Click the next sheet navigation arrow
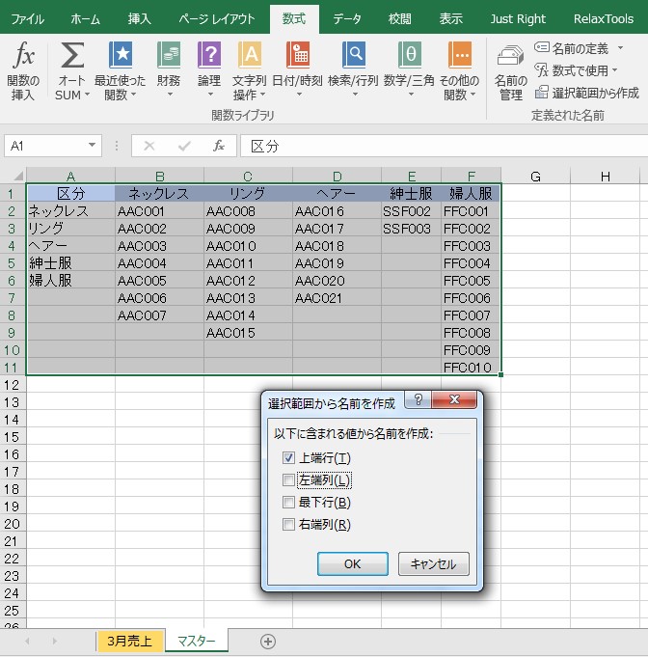 [x=54, y=641]
